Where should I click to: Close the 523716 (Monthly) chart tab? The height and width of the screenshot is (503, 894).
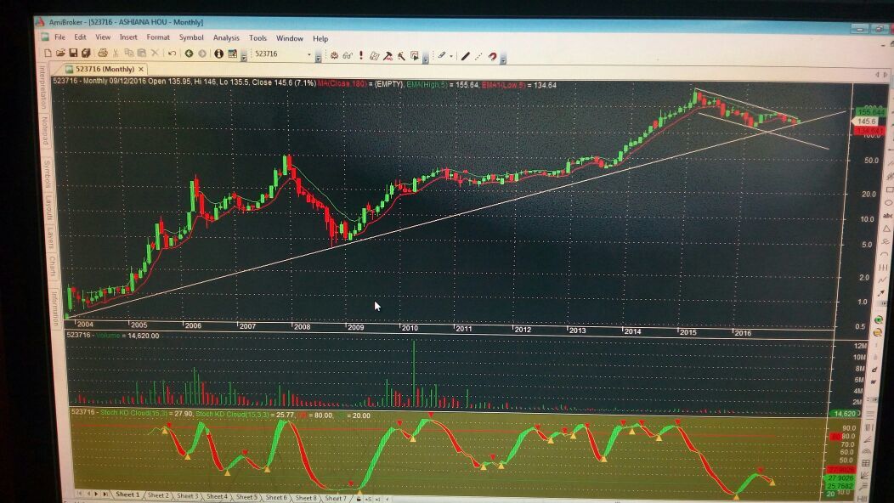pyautogui.click(x=141, y=69)
